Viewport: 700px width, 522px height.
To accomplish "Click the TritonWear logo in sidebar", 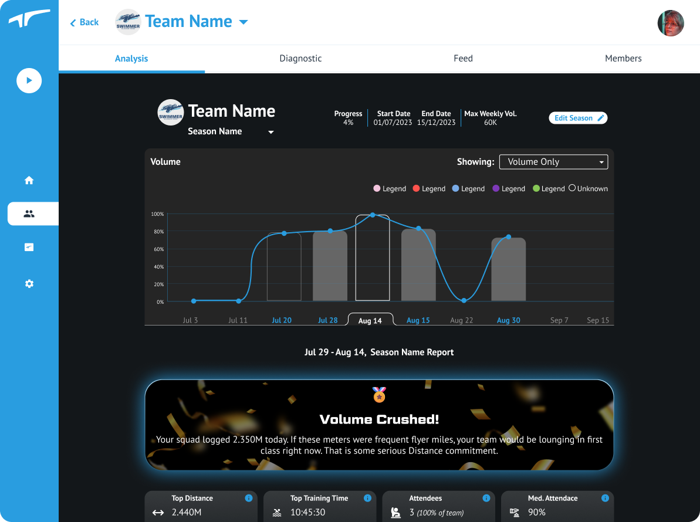I will coord(29,19).
